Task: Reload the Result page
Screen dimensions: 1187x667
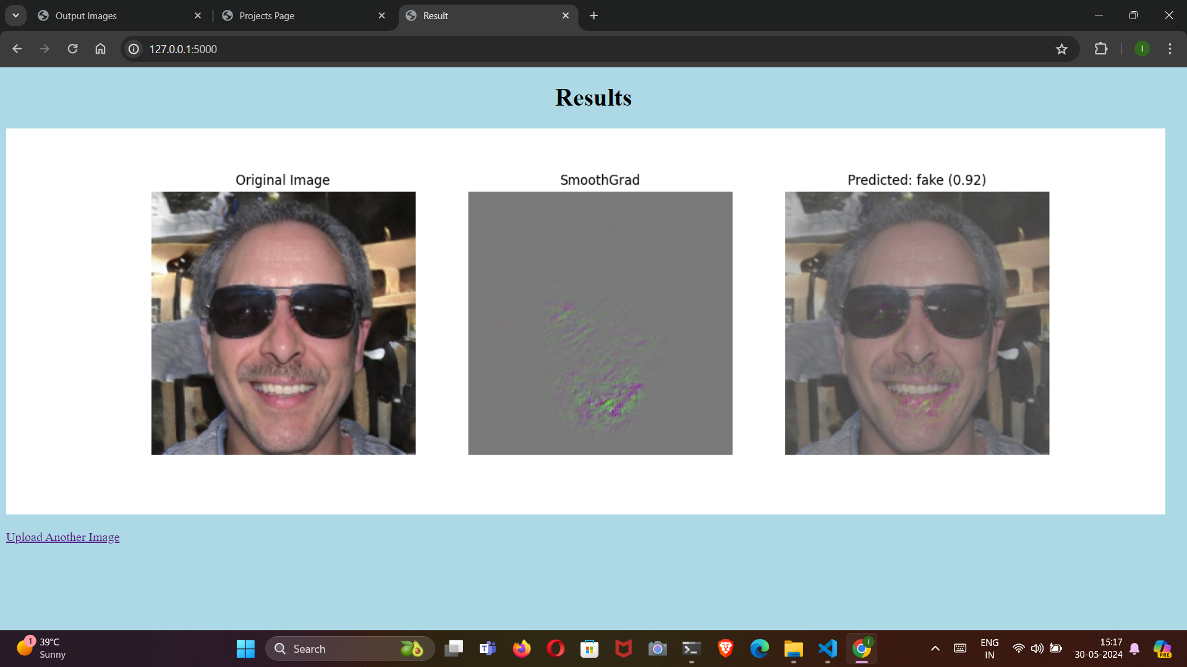Action: click(72, 49)
